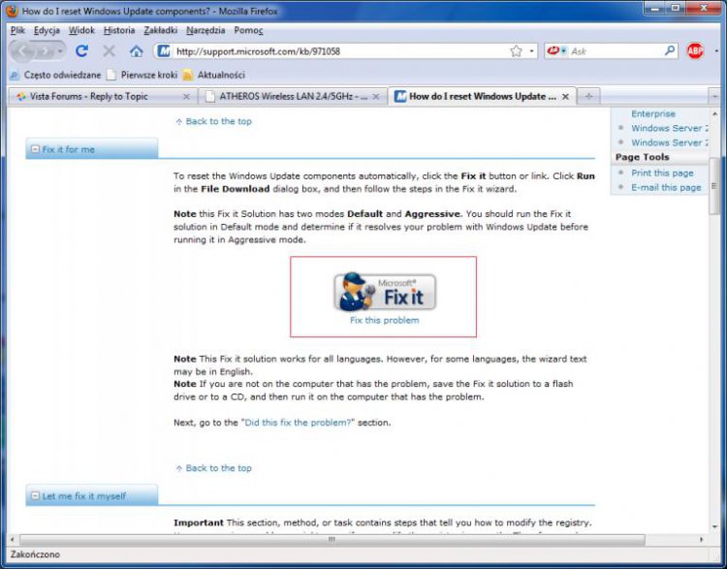Open the Did this fix the problem? link

298,423
